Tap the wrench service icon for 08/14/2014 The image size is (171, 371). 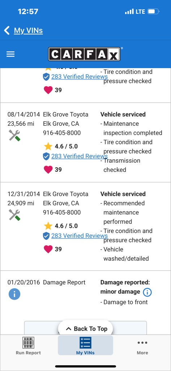pos(14,136)
